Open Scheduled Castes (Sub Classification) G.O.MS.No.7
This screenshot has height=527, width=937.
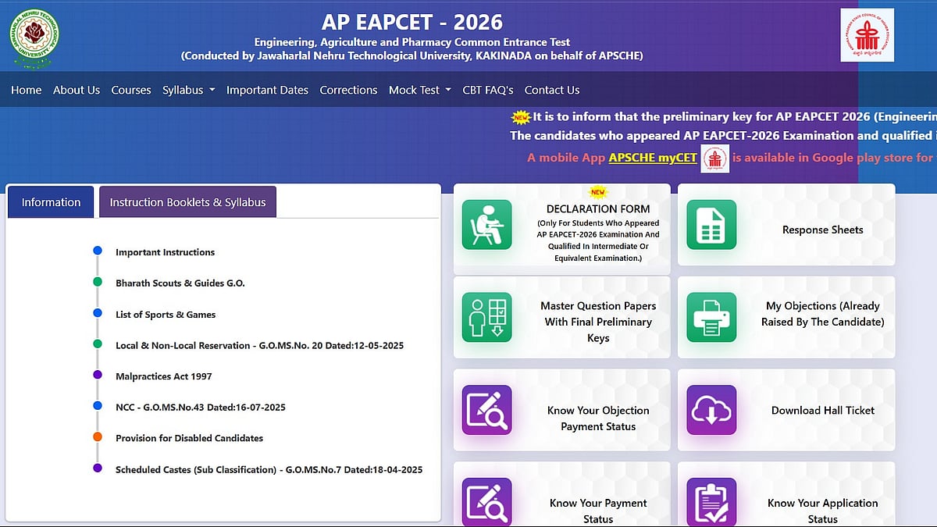[269, 469]
